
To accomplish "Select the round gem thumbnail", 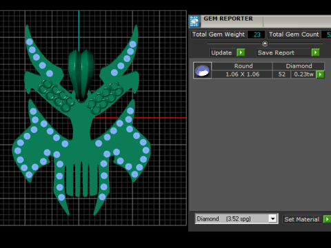I will click(x=202, y=70).
